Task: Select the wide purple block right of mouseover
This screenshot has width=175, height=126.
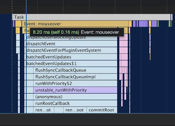Action: 143,24
